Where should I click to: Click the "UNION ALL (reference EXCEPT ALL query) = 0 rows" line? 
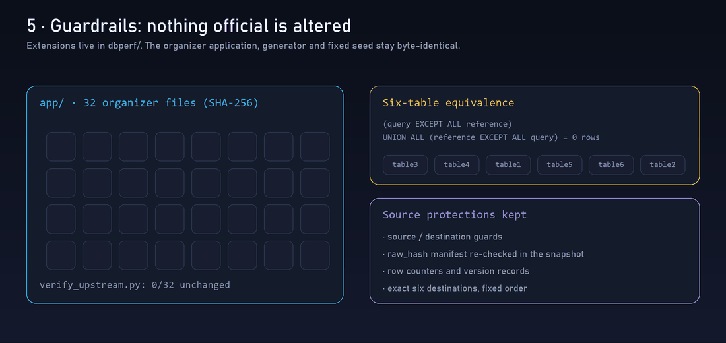pyautogui.click(x=491, y=137)
